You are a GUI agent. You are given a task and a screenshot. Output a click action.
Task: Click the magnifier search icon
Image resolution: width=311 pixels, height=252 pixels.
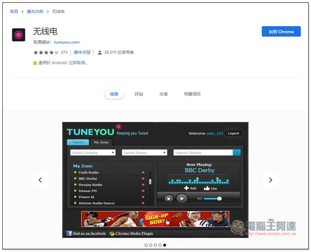click(x=237, y=152)
